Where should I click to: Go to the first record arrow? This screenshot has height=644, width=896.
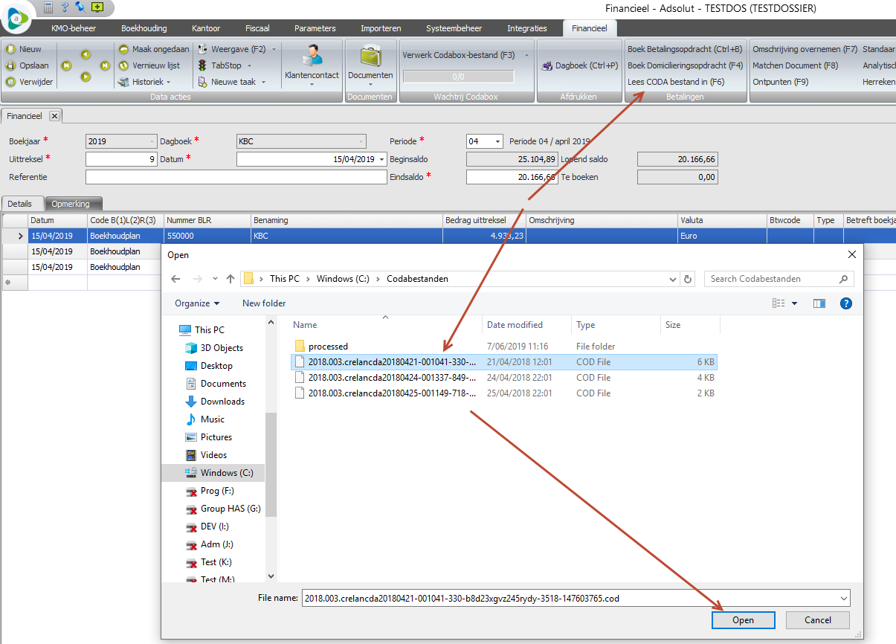click(66, 65)
